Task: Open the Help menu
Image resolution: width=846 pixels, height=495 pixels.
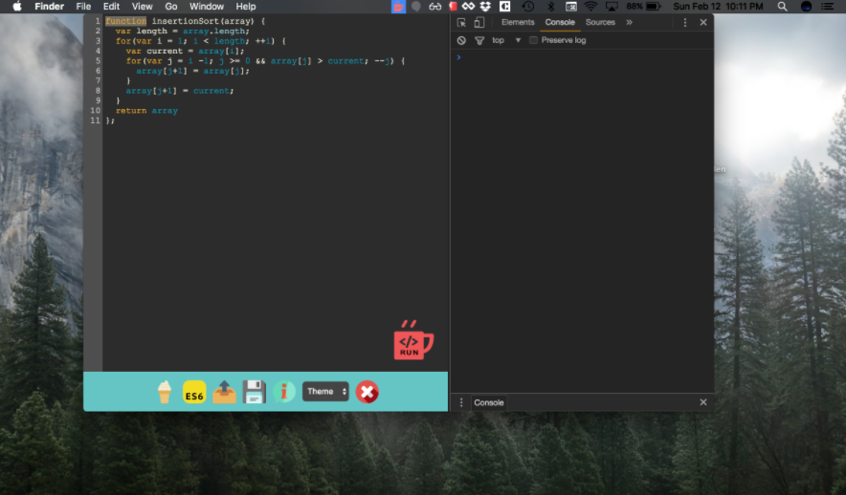Action: point(246,7)
